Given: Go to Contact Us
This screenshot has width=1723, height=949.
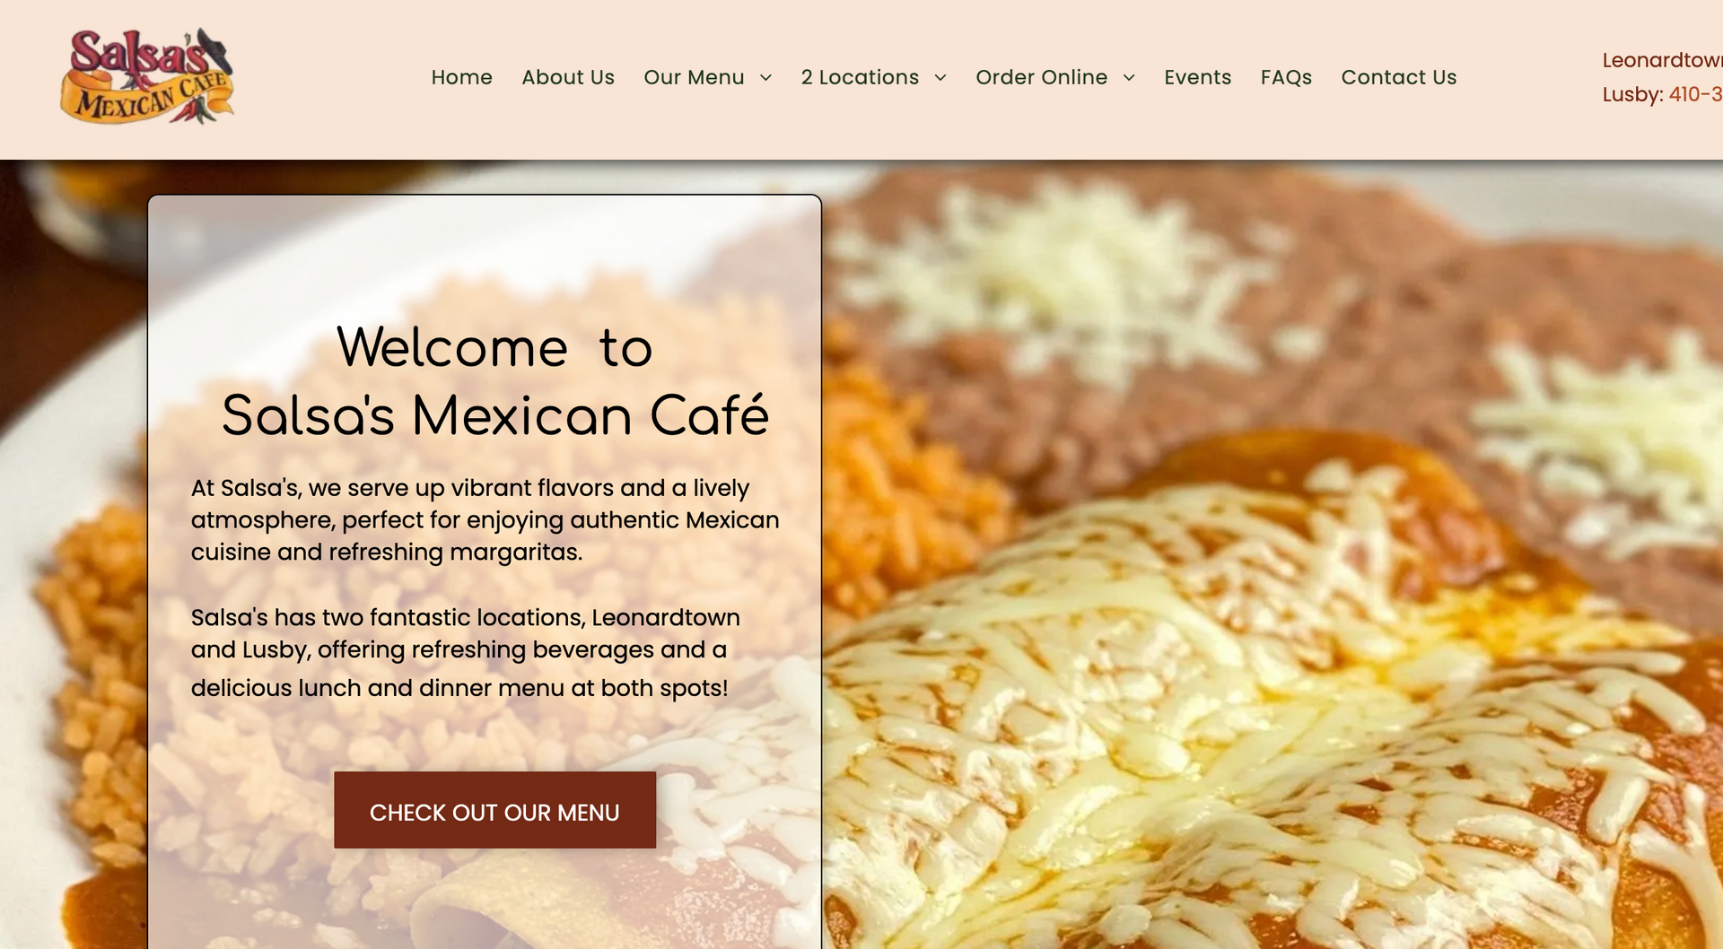Looking at the screenshot, I should pos(1398,77).
